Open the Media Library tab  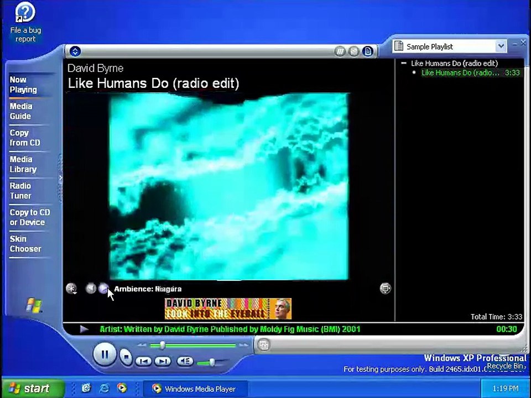point(23,164)
